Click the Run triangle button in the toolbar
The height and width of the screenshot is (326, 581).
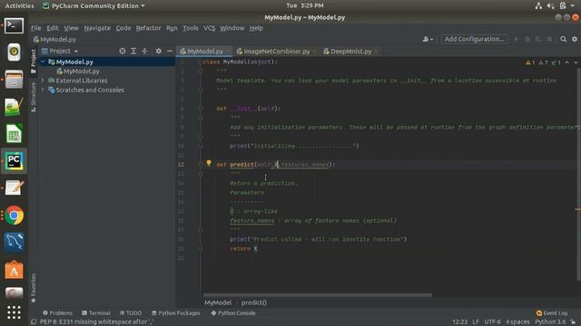coord(517,39)
